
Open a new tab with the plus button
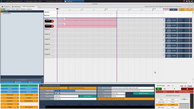point(39,6)
